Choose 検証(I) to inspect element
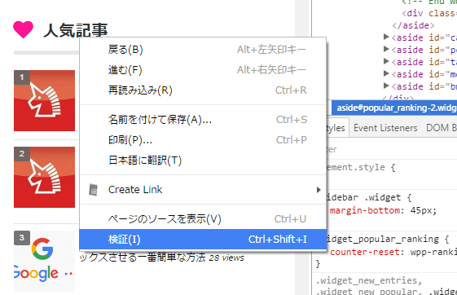This screenshot has width=457, height=295. [203, 240]
